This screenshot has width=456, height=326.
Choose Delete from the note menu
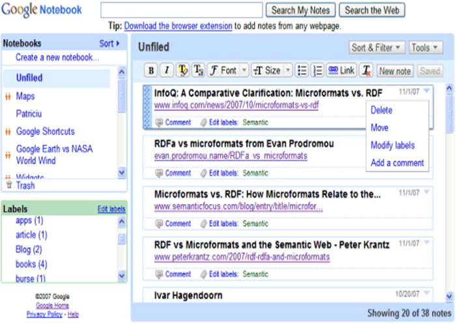[381, 110]
